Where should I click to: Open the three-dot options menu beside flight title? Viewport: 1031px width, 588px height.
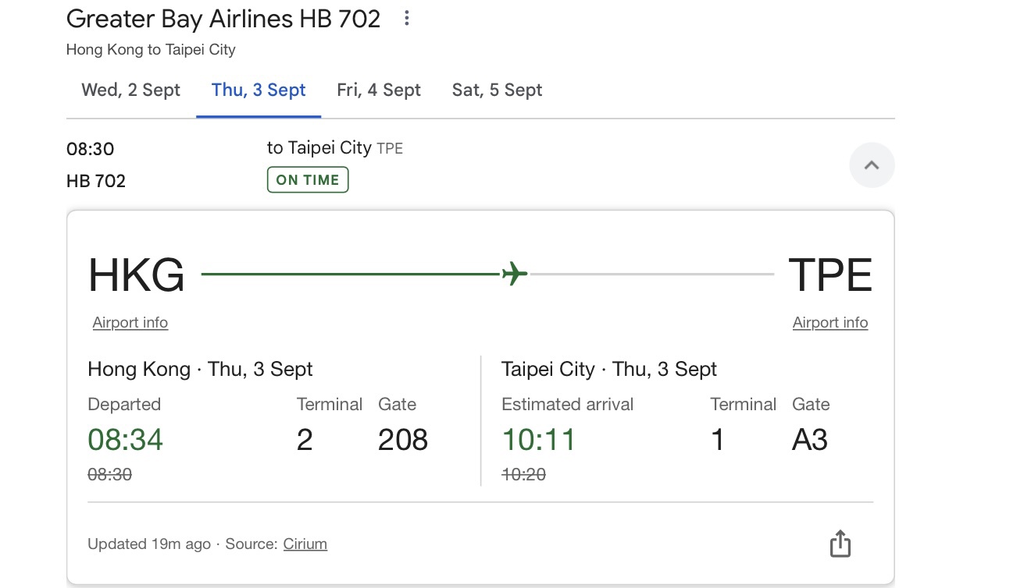click(x=406, y=19)
